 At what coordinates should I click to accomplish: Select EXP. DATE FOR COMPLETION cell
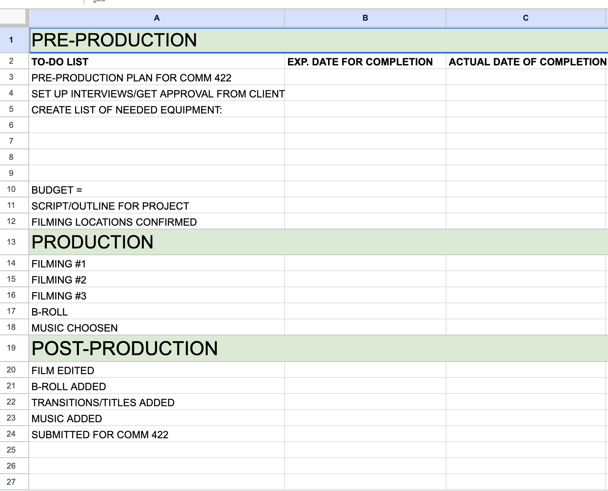click(x=360, y=62)
